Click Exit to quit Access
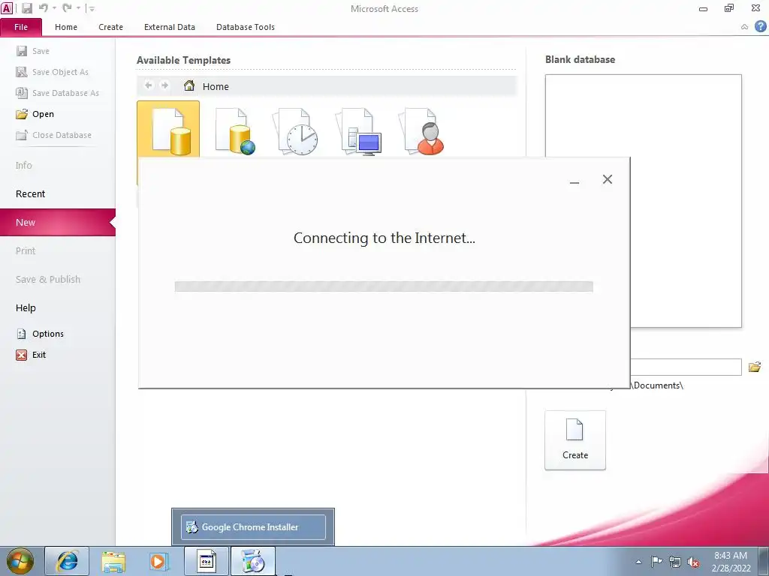The height and width of the screenshot is (576, 769). [x=31, y=355]
